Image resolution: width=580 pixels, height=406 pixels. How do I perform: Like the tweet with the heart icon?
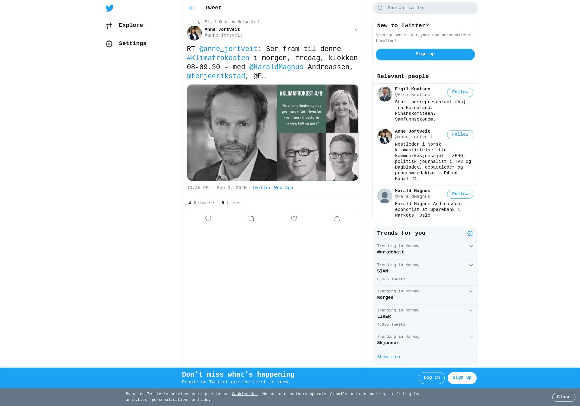coord(294,218)
